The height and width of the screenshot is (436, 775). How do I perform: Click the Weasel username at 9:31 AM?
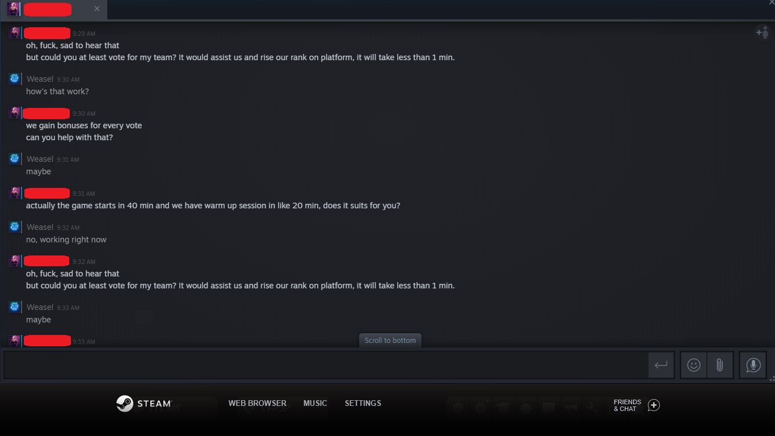pyautogui.click(x=40, y=159)
